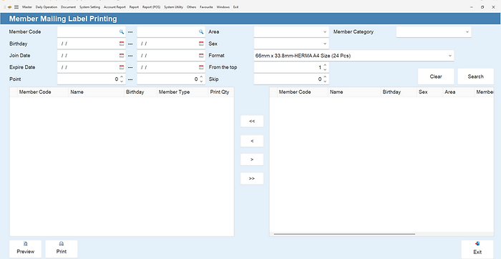Decrease the first Point value
This screenshot has height=259, width=501.
pos(122,82)
